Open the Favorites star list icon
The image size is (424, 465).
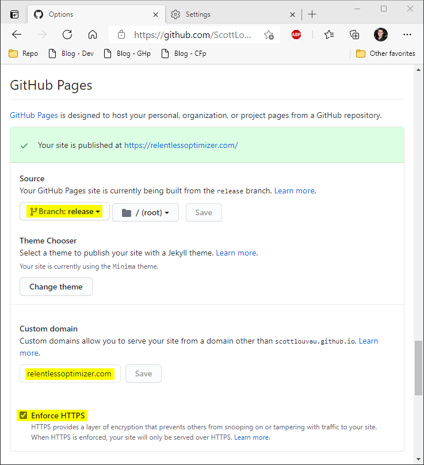[329, 35]
